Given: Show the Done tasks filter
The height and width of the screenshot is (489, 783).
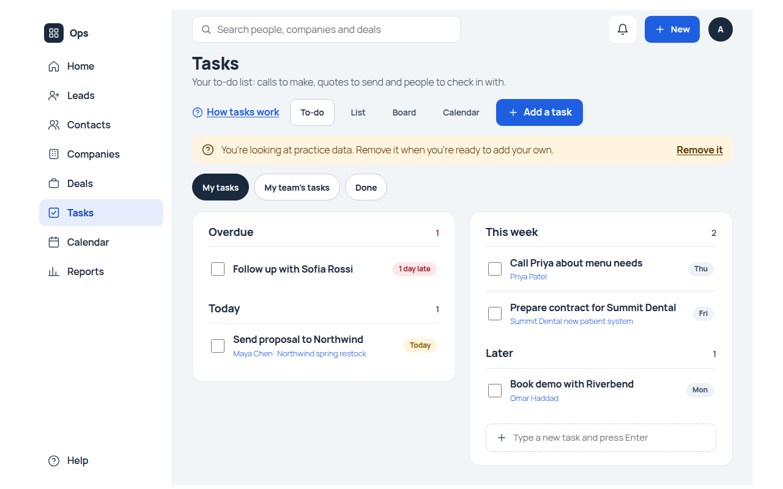Looking at the screenshot, I should click(x=366, y=188).
